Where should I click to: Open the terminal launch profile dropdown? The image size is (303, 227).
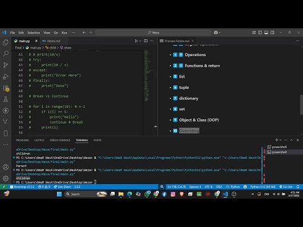[280, 140]
